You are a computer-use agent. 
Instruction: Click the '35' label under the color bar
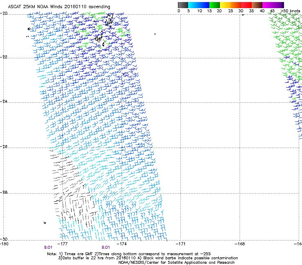click(251, 11)
